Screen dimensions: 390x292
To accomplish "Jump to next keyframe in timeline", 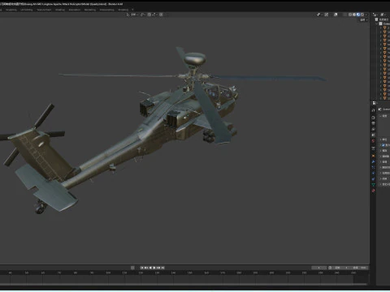I will tap(159, 268).
